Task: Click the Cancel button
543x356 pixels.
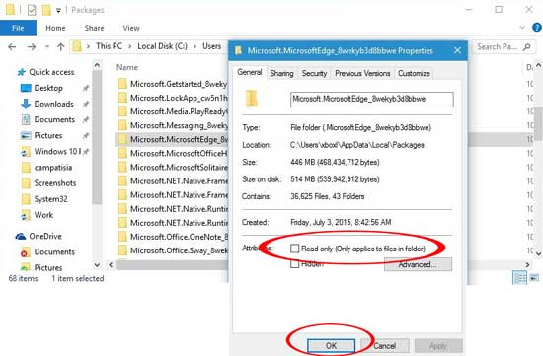Action: (x=384, y=345)
